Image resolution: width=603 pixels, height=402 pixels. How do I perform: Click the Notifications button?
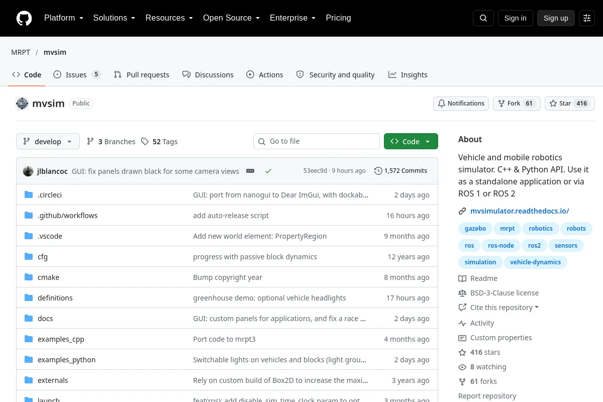pos(461,104)
